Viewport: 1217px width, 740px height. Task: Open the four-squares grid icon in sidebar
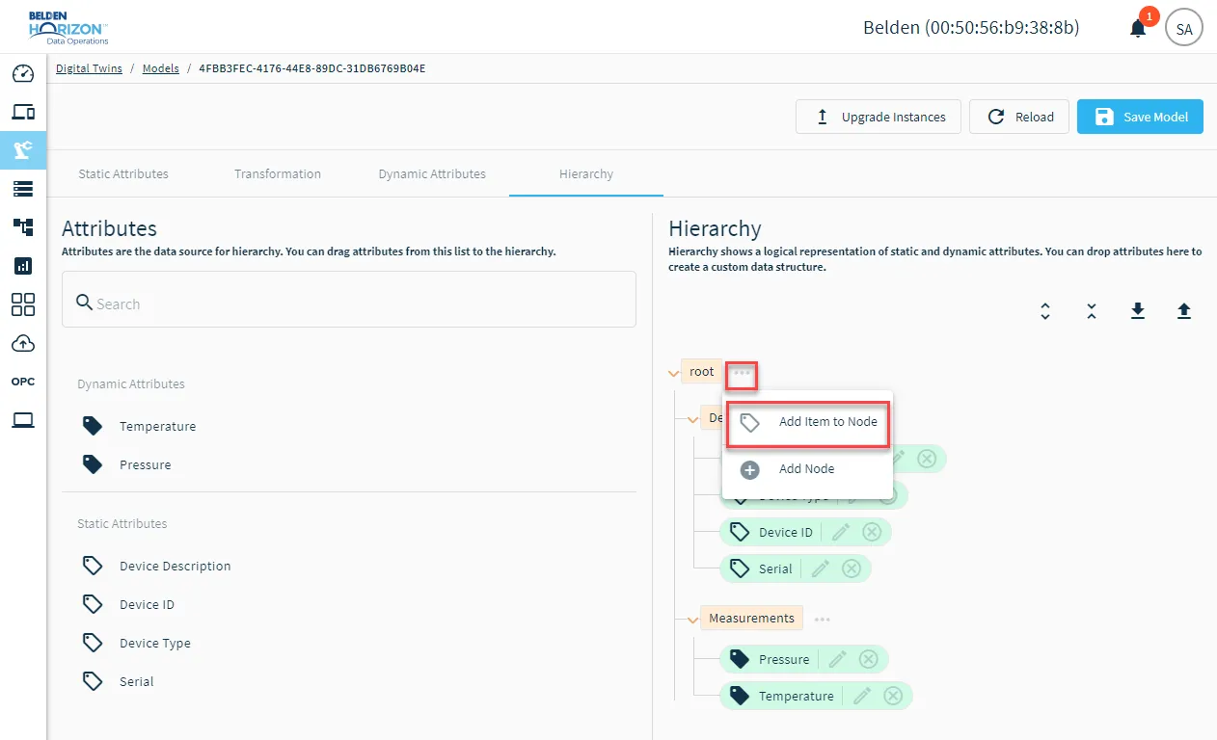pyautogui.click(x=23, y=304)
